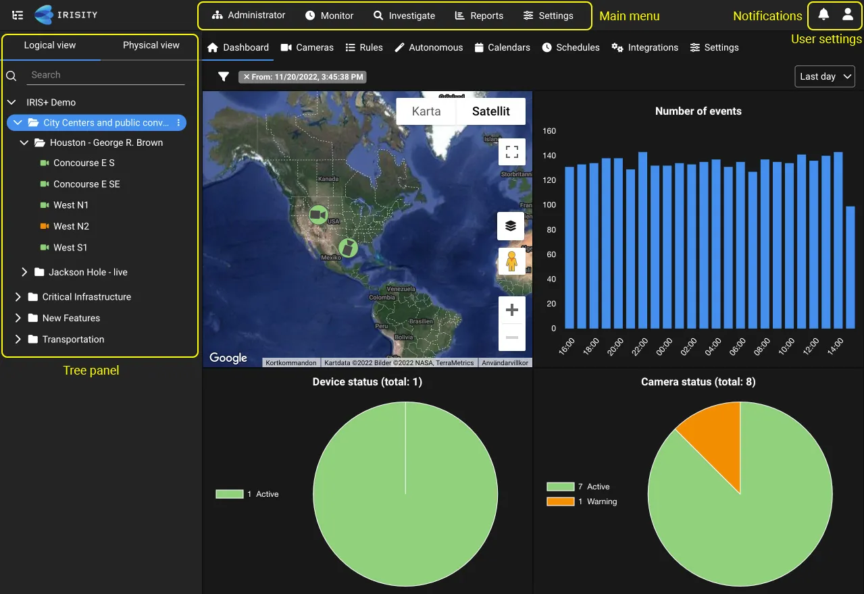Image resolution: width=864 pixels, height=594 pixels.
Task: Expand the Critical Infrastructure folder
Action: click(x=18, y=297)
